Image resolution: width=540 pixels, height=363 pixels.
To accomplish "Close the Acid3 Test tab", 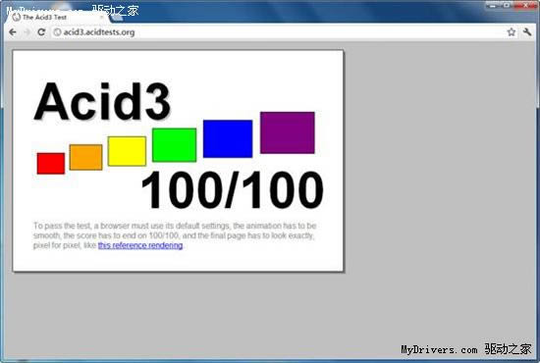I will click(101, 17).
